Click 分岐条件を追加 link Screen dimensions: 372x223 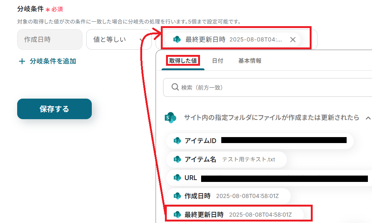click(x=53, y=61)
